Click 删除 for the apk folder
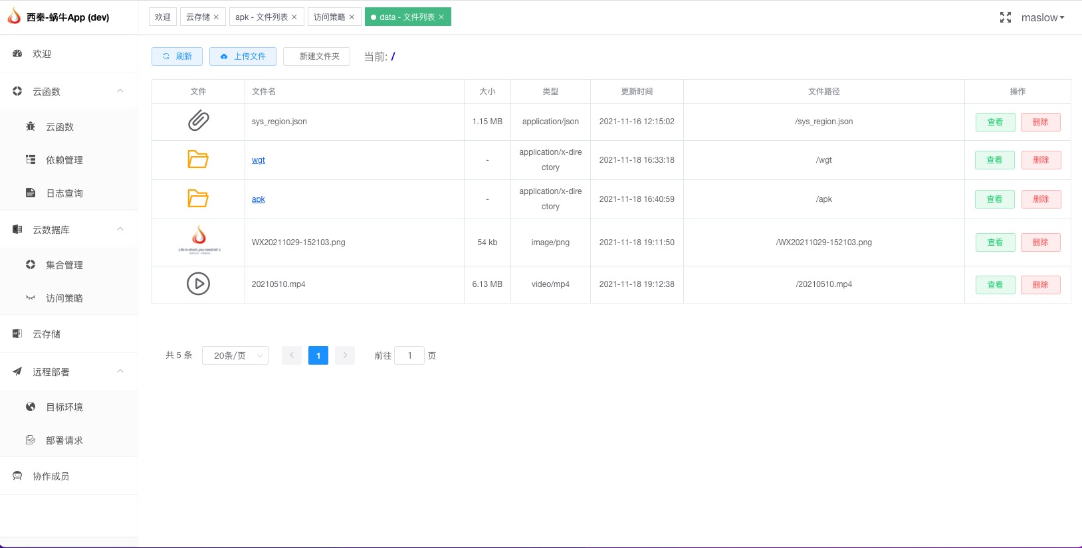Viewport: 1082px width, 548px height. tap(1040, 199)
